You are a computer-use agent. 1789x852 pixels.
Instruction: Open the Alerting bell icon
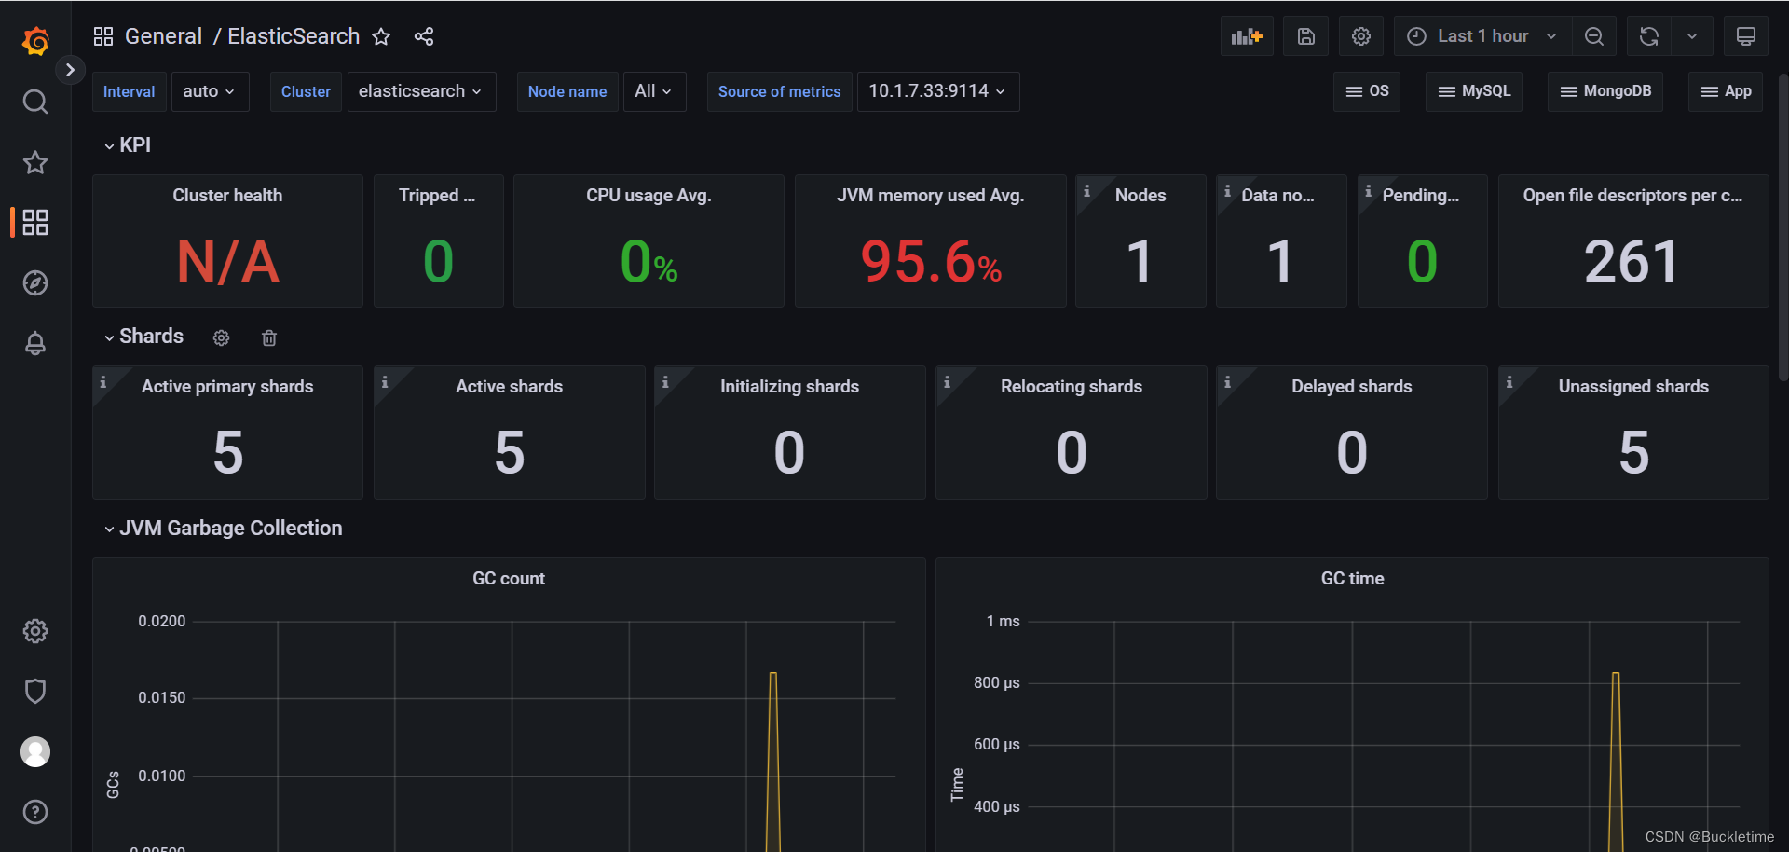[35, 343]
